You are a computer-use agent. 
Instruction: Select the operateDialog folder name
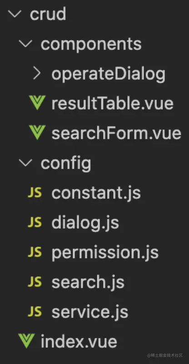(108, 75)
